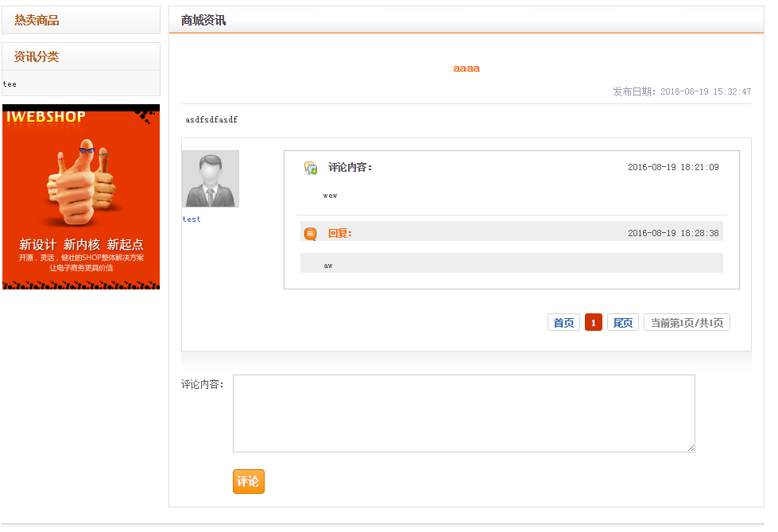The image size is (778, 532).
Task: Click the 热卖商品 panel header
Action: pos(81,21)
